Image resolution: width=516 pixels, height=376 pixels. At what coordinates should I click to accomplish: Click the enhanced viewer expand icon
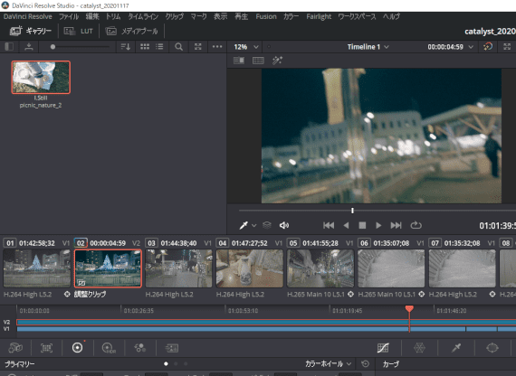(x=507, y=47)
